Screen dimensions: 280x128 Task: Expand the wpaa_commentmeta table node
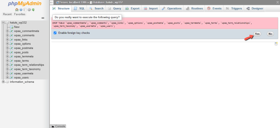pyautogui.click(x=8, y=31)
